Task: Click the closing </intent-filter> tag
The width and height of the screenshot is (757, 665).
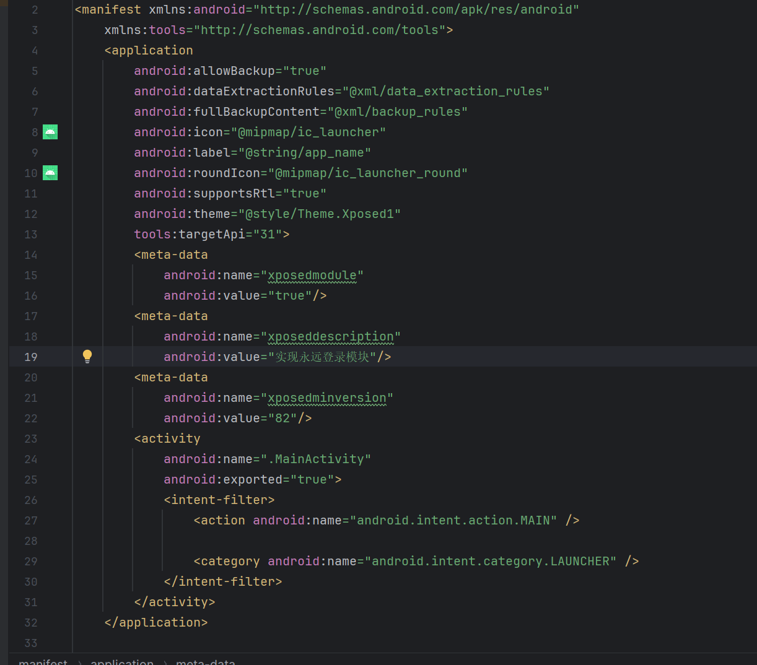Action: pos(223,582)
